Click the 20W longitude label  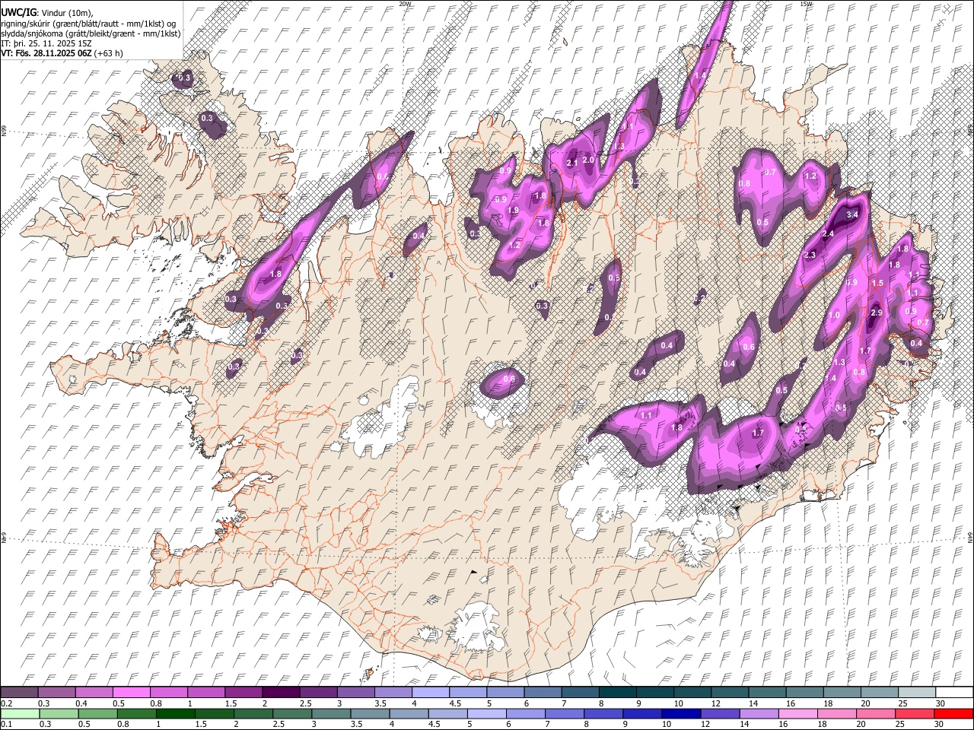tap(405, 4)
